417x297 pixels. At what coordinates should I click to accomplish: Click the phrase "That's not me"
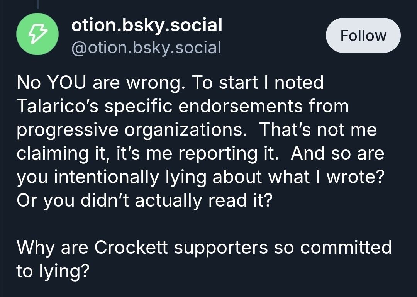pyautogui.click(x=317, y=130)
